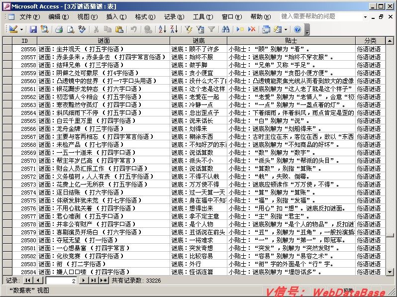Click cell 小贴士：“白”别解为“说”。

coord(292,120)
